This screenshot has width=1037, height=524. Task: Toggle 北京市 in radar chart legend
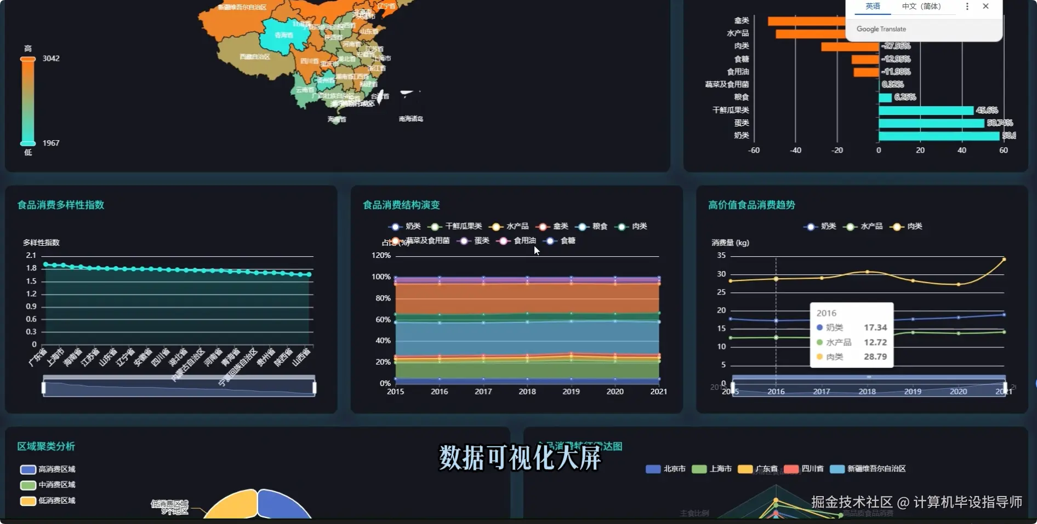point(665,469)
